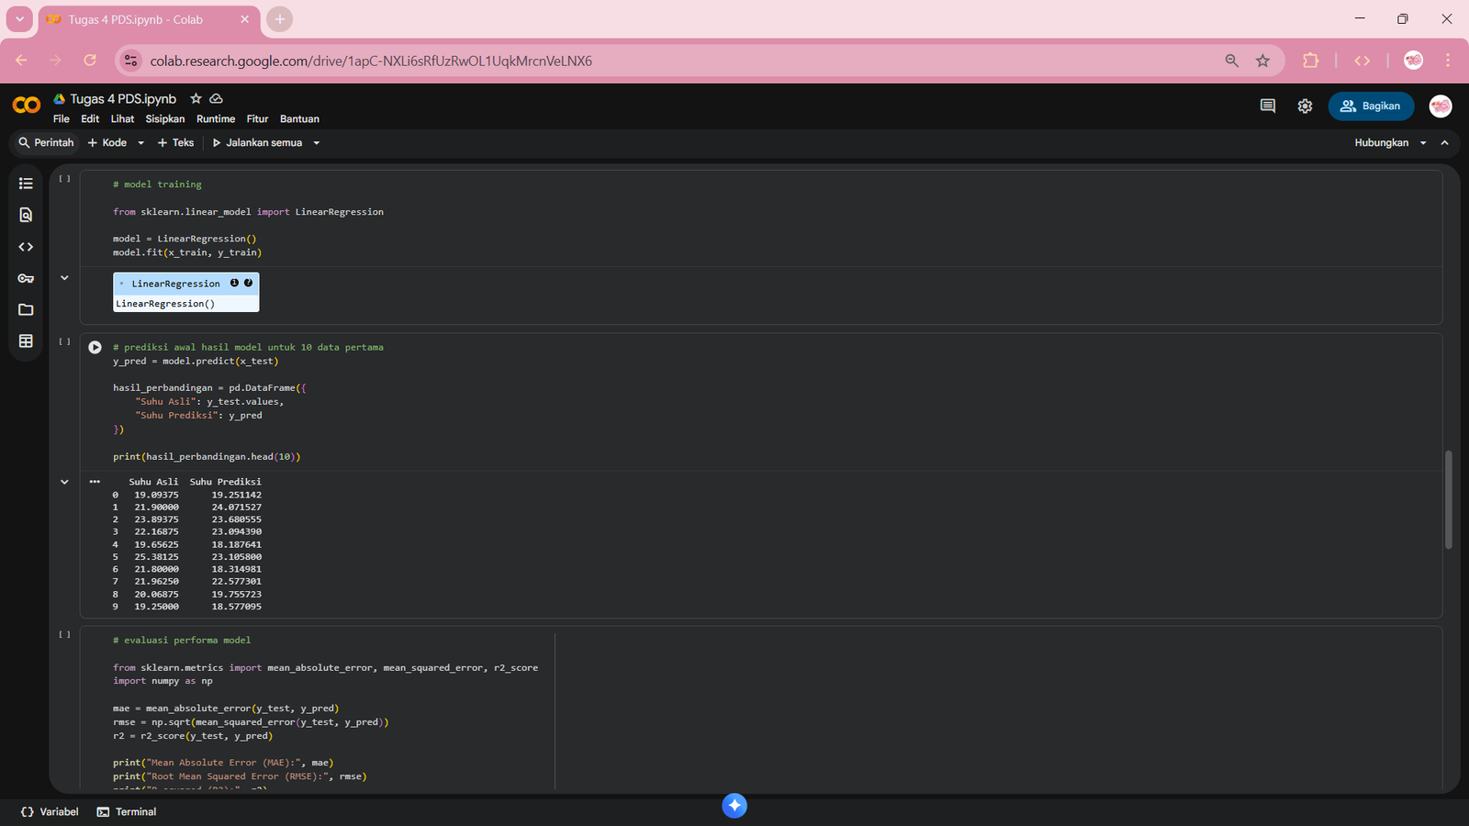The image size is (1469, 826).
Task: Star the Tugas 4 PDS notebook
Action: [x=196, y=99]
